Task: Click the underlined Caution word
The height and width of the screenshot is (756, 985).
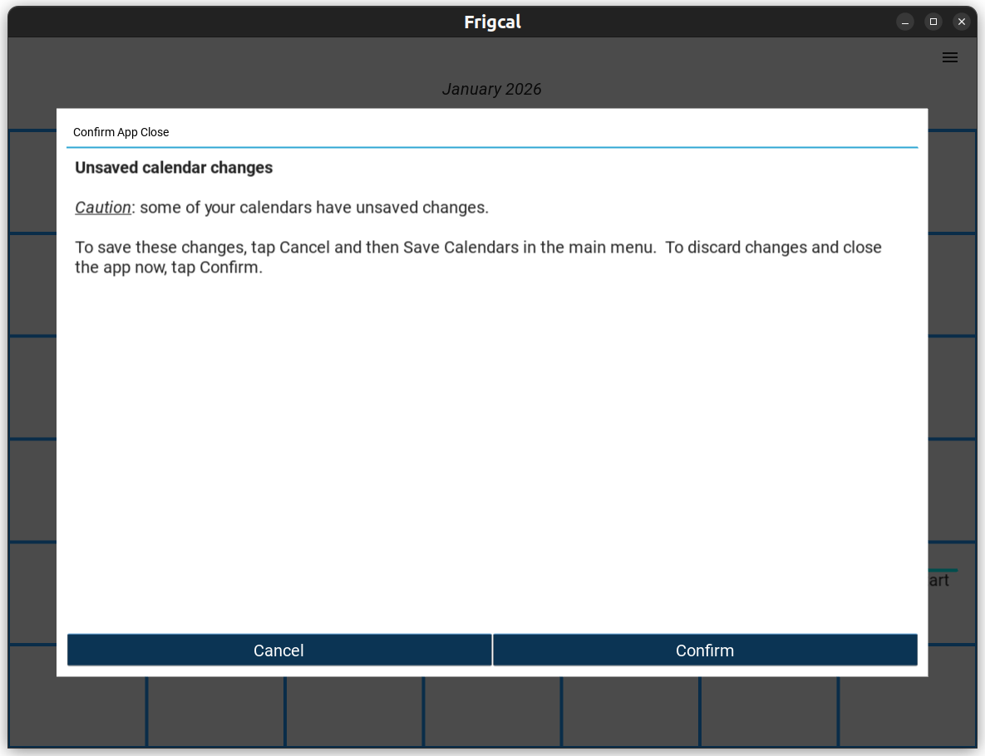Action: [103, 208]
